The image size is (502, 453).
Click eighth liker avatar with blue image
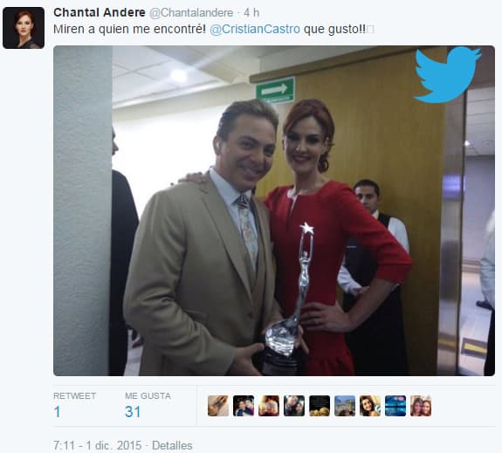(395, 406)
